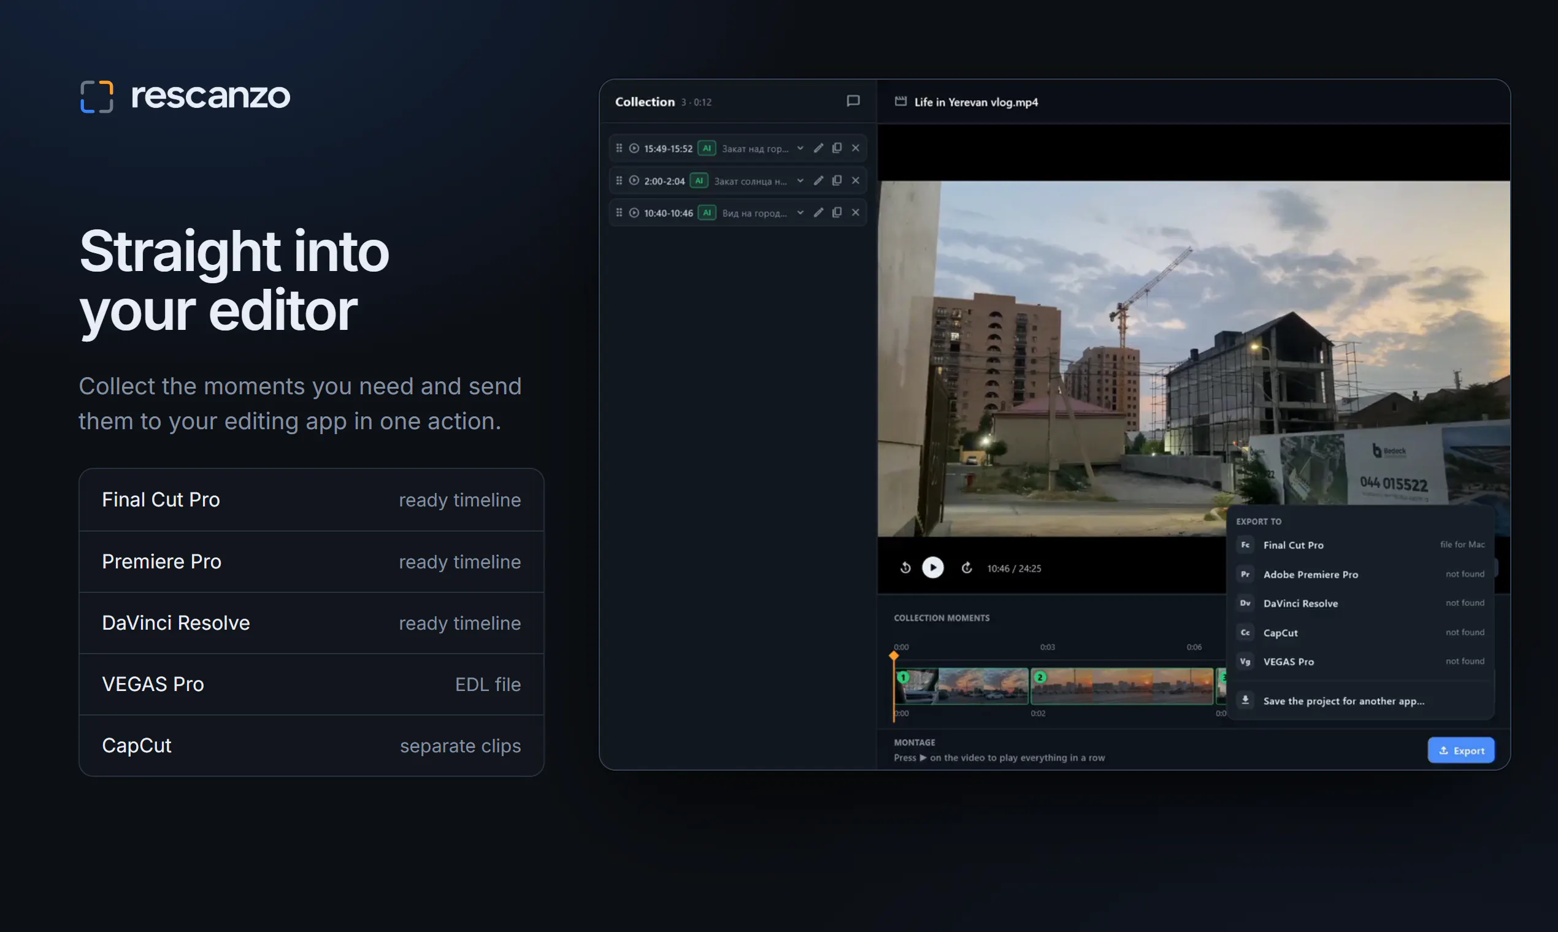This screenshot has width=1558, height=932.
Task: Choose Final Cut Pro in Export To menu
Action: click(1360, 545)
